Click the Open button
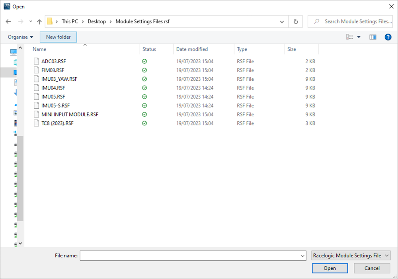398x279 pixels. pyautogui.click(x=330, y=268)
